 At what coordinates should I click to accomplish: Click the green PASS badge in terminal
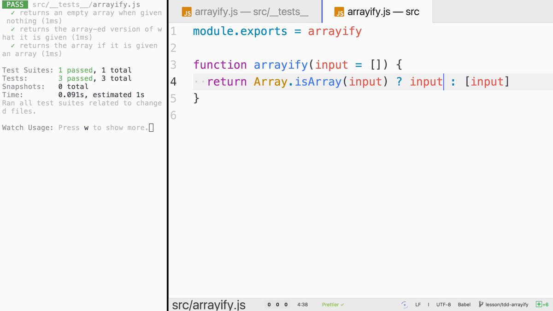tap(15, 5)
